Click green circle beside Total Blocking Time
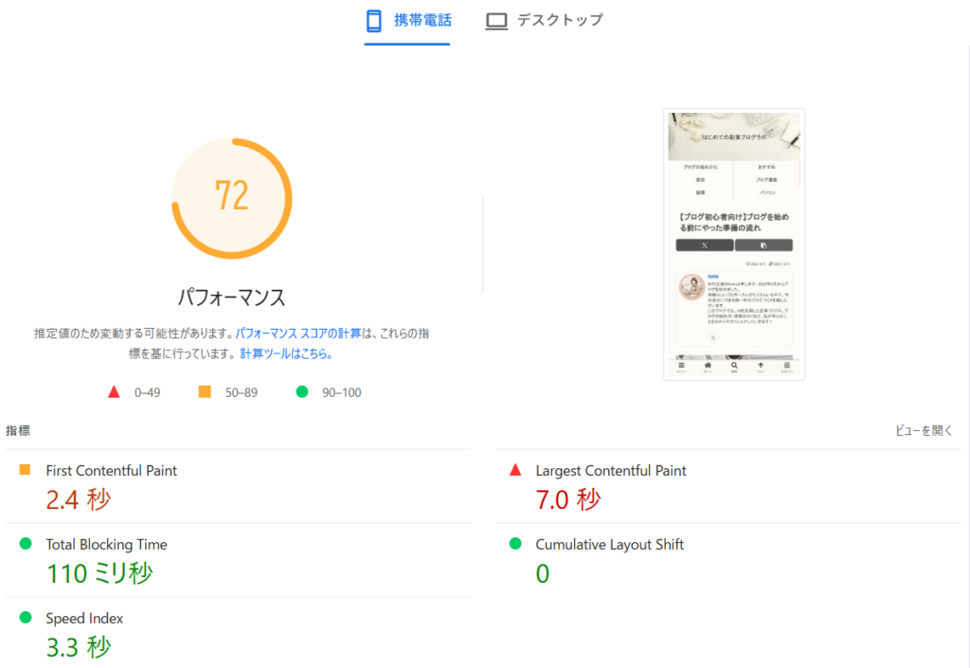 pos(26,544)
